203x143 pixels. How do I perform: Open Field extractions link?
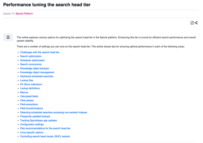(x=29, y=104)
